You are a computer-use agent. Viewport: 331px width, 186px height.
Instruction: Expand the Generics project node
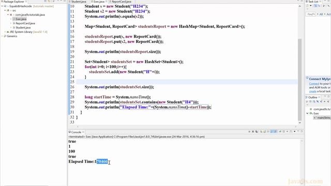[2, 36]
